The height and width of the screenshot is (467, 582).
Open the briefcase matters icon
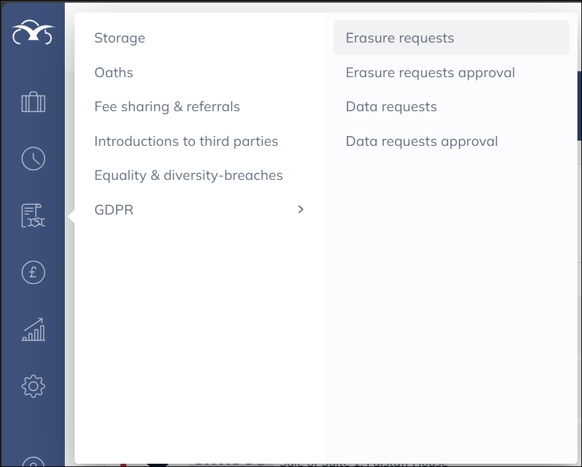[x=33, y=103]
